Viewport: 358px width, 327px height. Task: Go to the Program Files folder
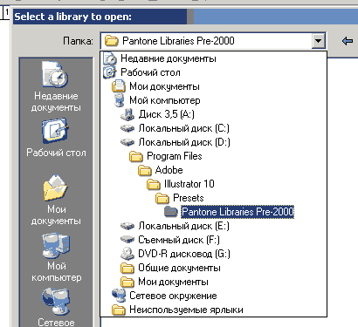(x=213, y=156)
